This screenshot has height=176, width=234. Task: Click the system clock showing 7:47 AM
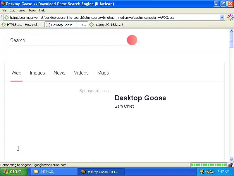point(223,172)
